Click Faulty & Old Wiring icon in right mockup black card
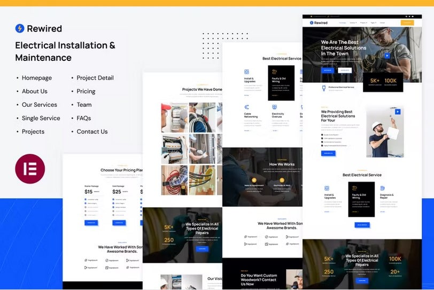Screen dimensions: 434x290 [x=354, y=189]
